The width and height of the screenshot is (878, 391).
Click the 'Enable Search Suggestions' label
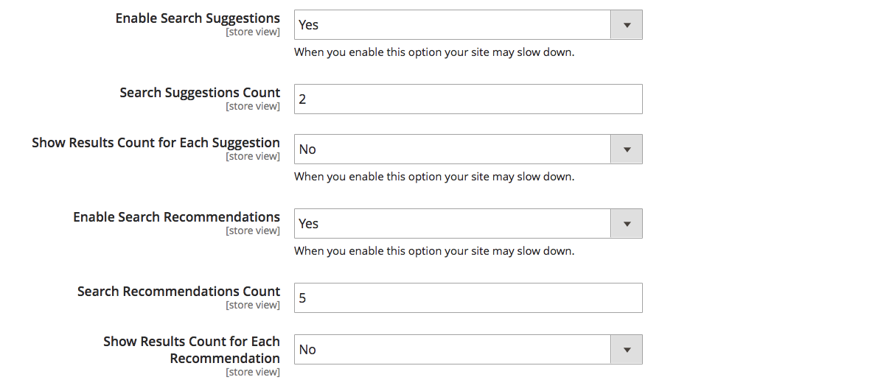point(198,18)
